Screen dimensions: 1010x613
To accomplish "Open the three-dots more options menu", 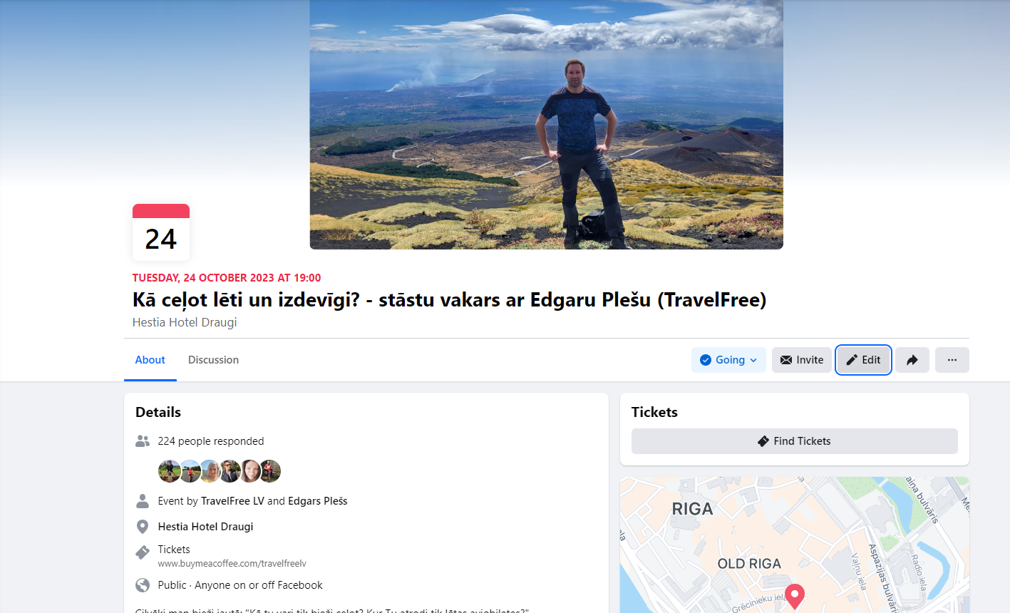I will coord(952,360).
